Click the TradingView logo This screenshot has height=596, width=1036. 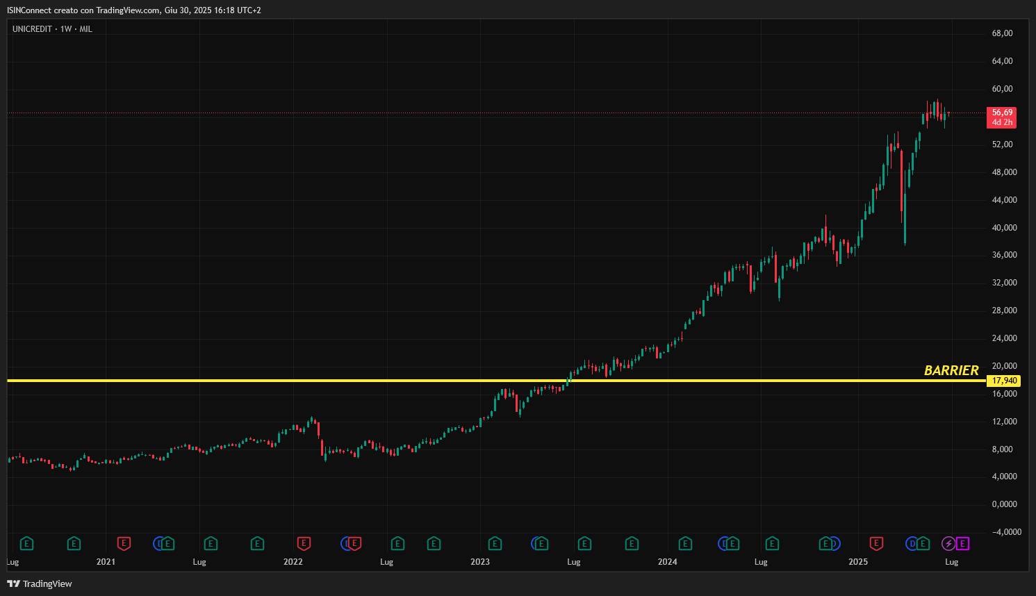click(40, 583)
